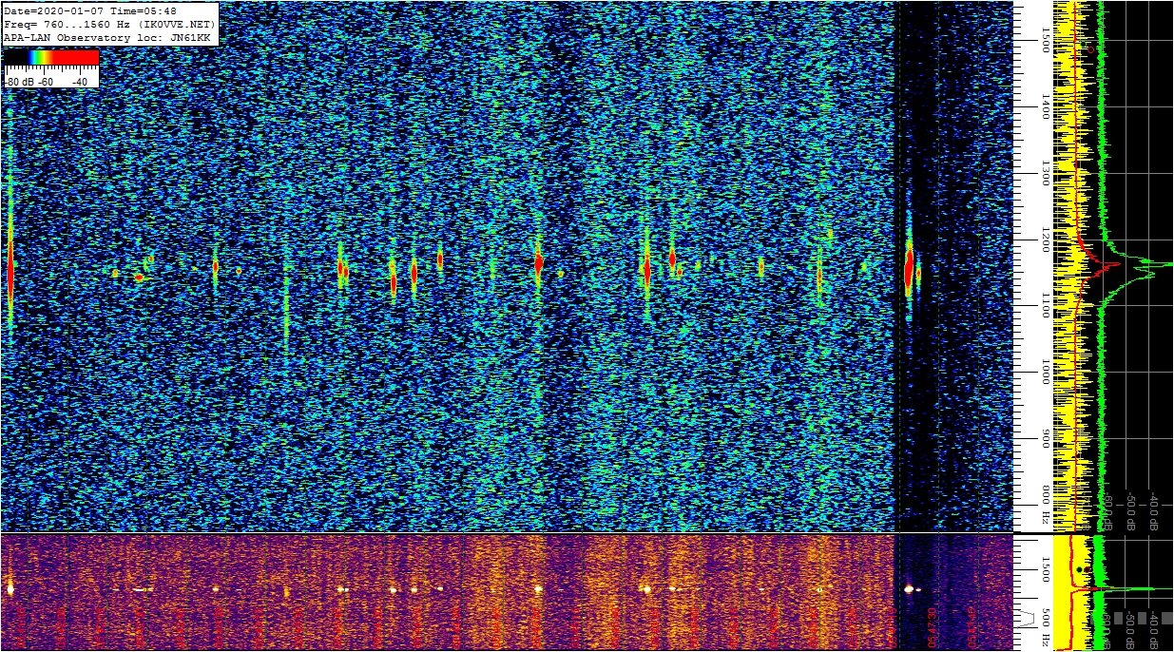The image size is (1174, 652).
Task: Click the strong red burst at the far-left edge of the spectrogram
Action: pyautogui.click(x=10, y=271)
